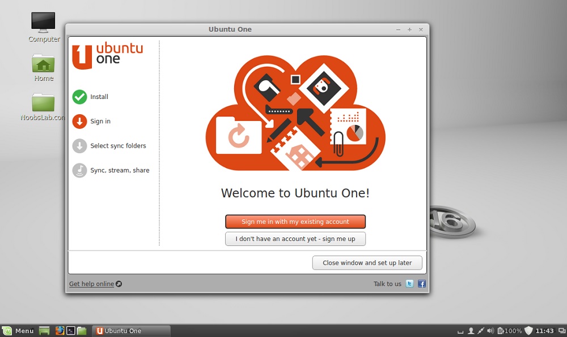Click the grey Select sync folders icon
The width and height of the screenshot is (567, 337).
click(x=79, y=146)
